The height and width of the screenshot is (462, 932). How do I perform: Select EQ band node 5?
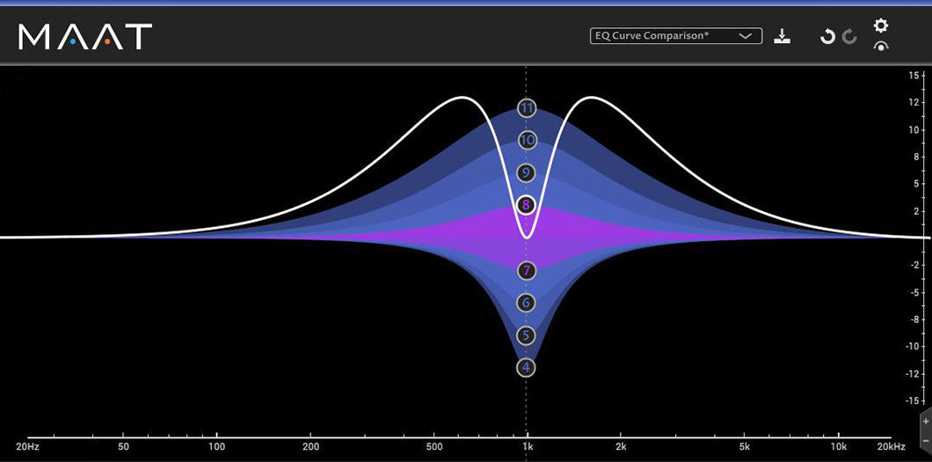click(527, 335)
